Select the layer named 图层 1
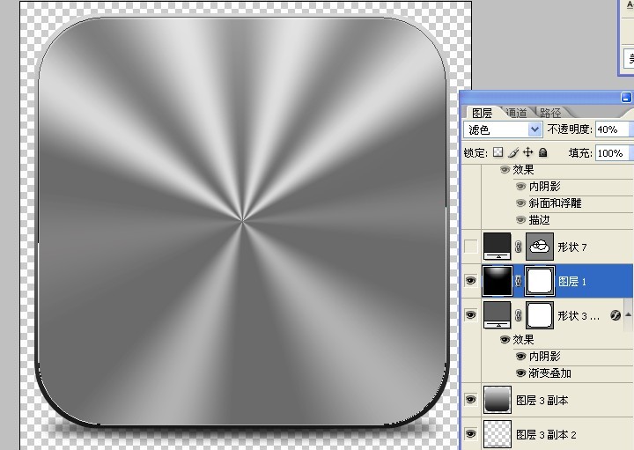 point(571,281)
